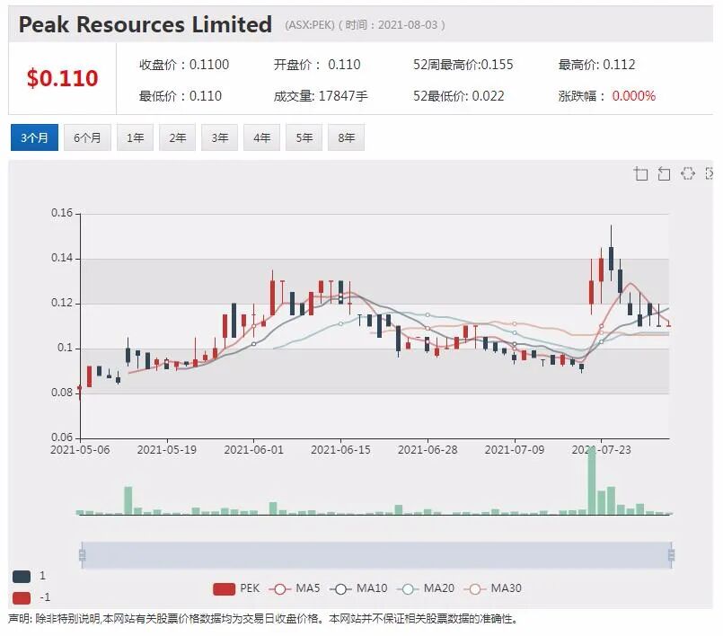Viewport: 723px width, 636px height.
Task: Click the left data zoom slider handle
Action: click(82, 555)
